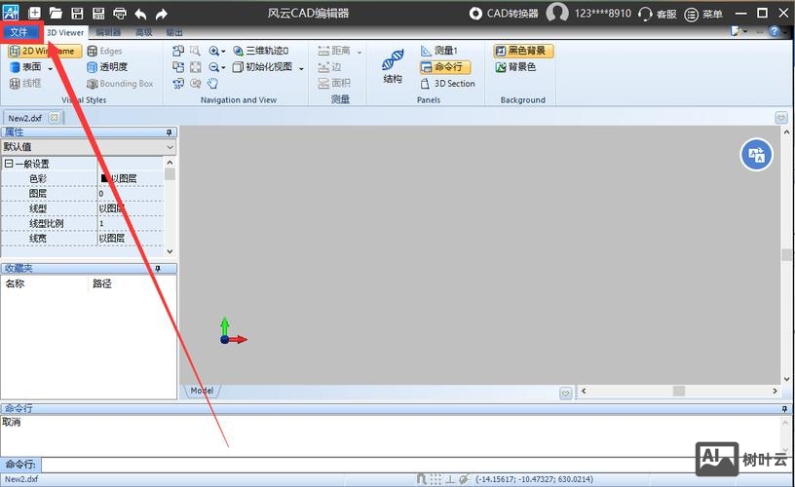The width and height of the screenshot is (795, 487).
Task: Open the 文件 (File) menu
Action: coord(19,32)
